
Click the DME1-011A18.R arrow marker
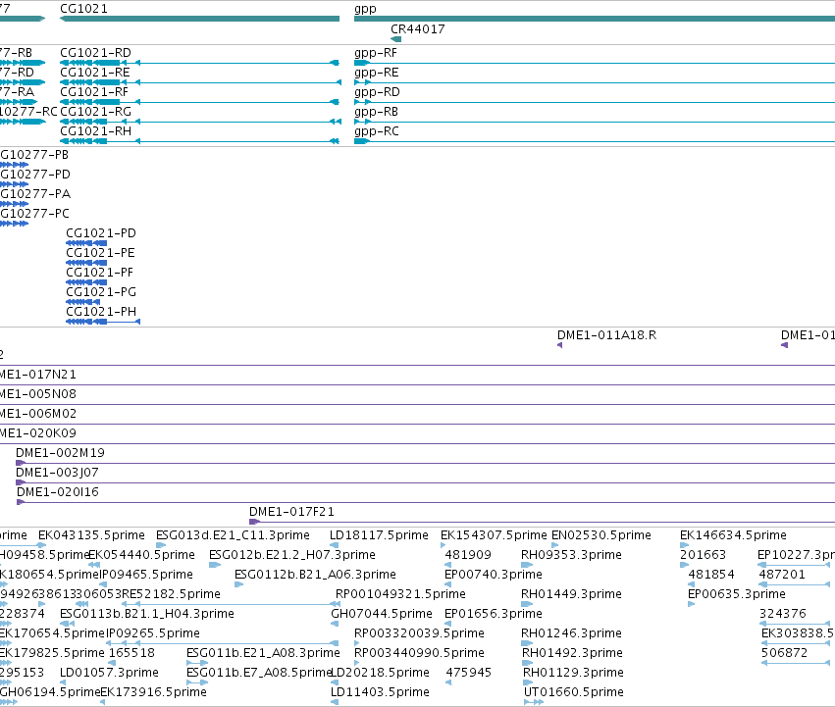pyautogui.click(x=559, y=345)
